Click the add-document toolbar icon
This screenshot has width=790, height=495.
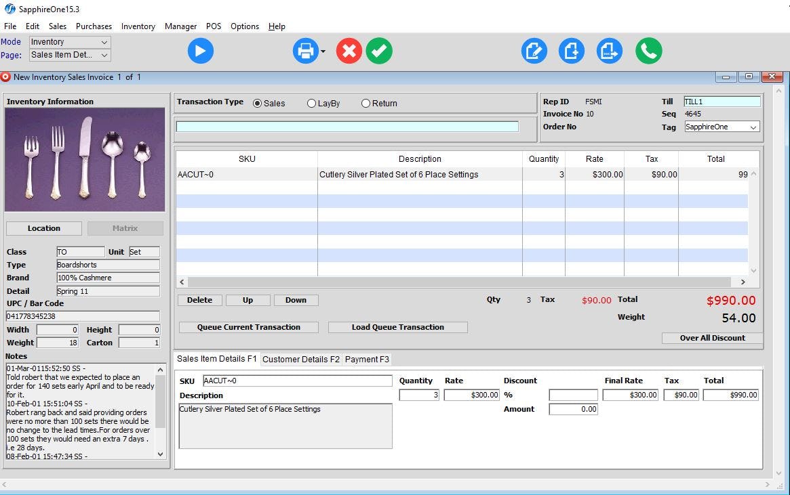click(571, 51)
